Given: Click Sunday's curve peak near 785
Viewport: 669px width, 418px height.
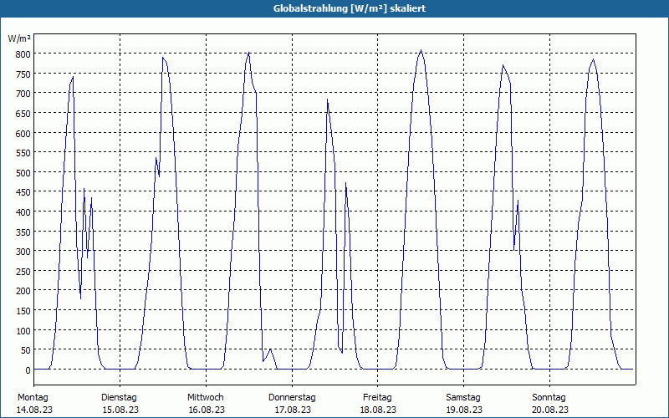Looking at the screenshot, I should click(593, 59).
